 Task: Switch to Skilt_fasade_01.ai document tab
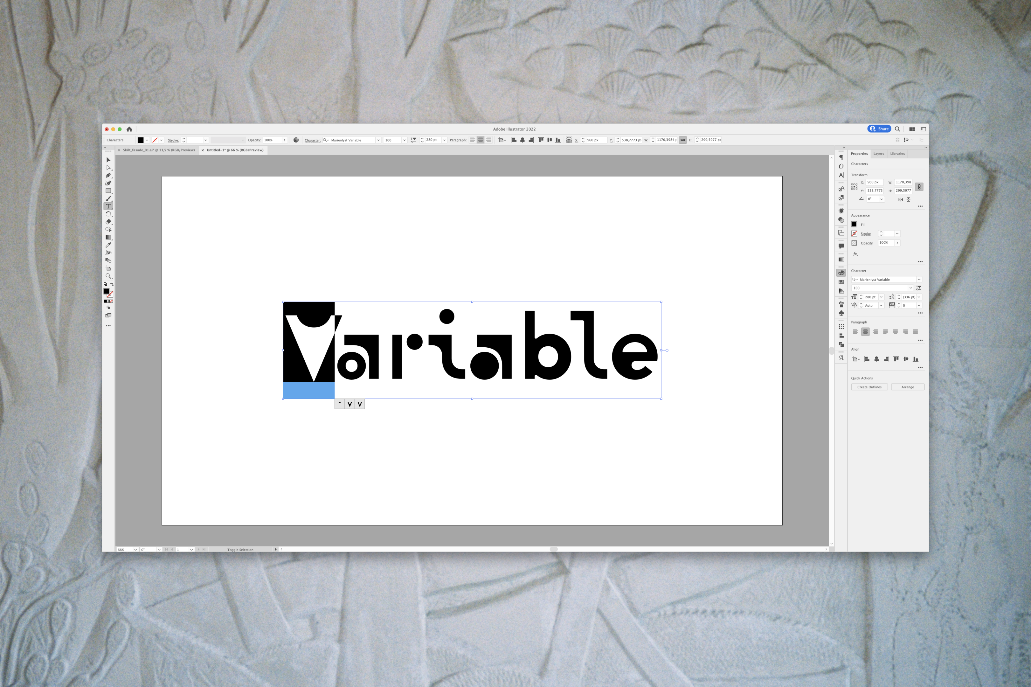pyautogui.click(x=159, y=150)
